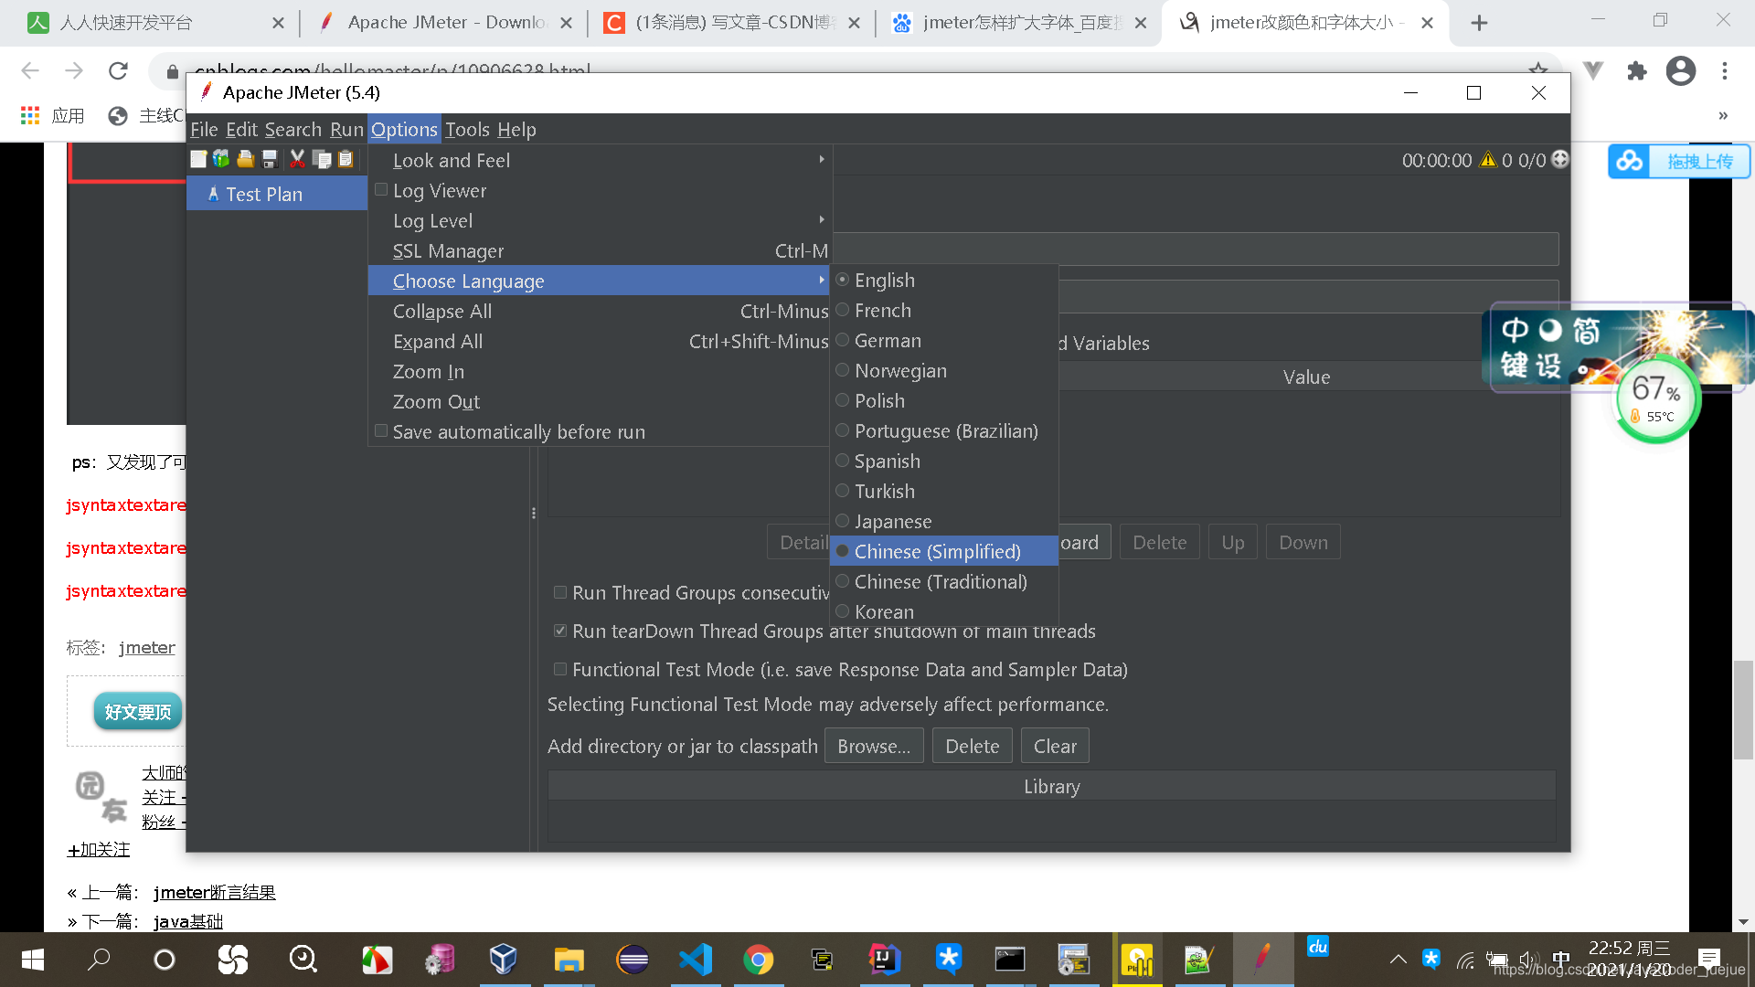
Task: Enable the Log Viewer checkbox
Action: coord(381,190)
